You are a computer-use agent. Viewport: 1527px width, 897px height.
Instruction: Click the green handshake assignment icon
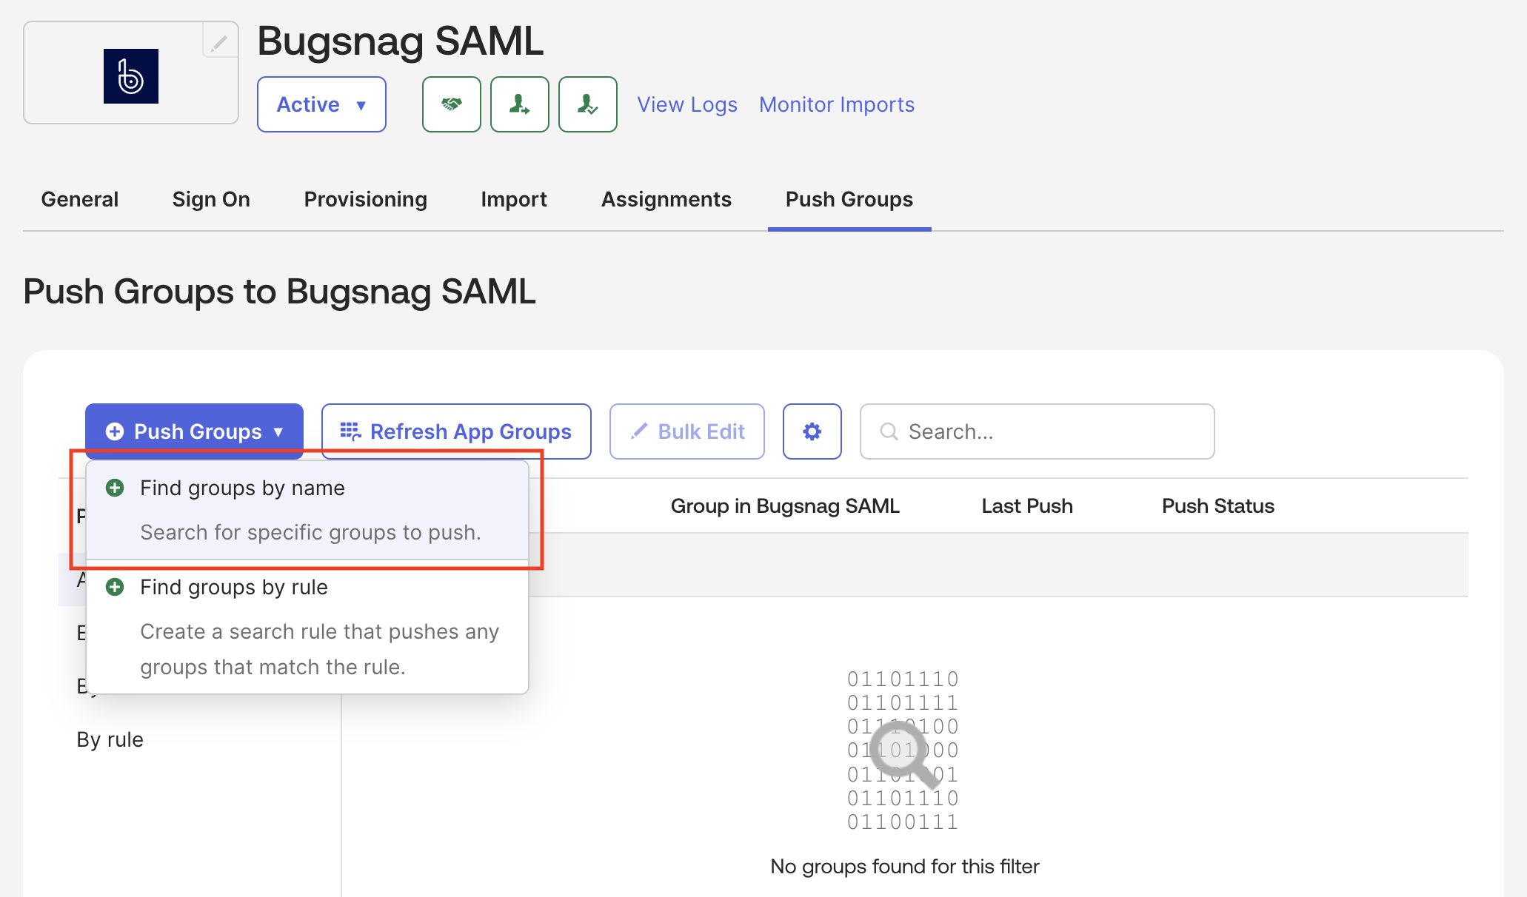click(x=452, y=104)
